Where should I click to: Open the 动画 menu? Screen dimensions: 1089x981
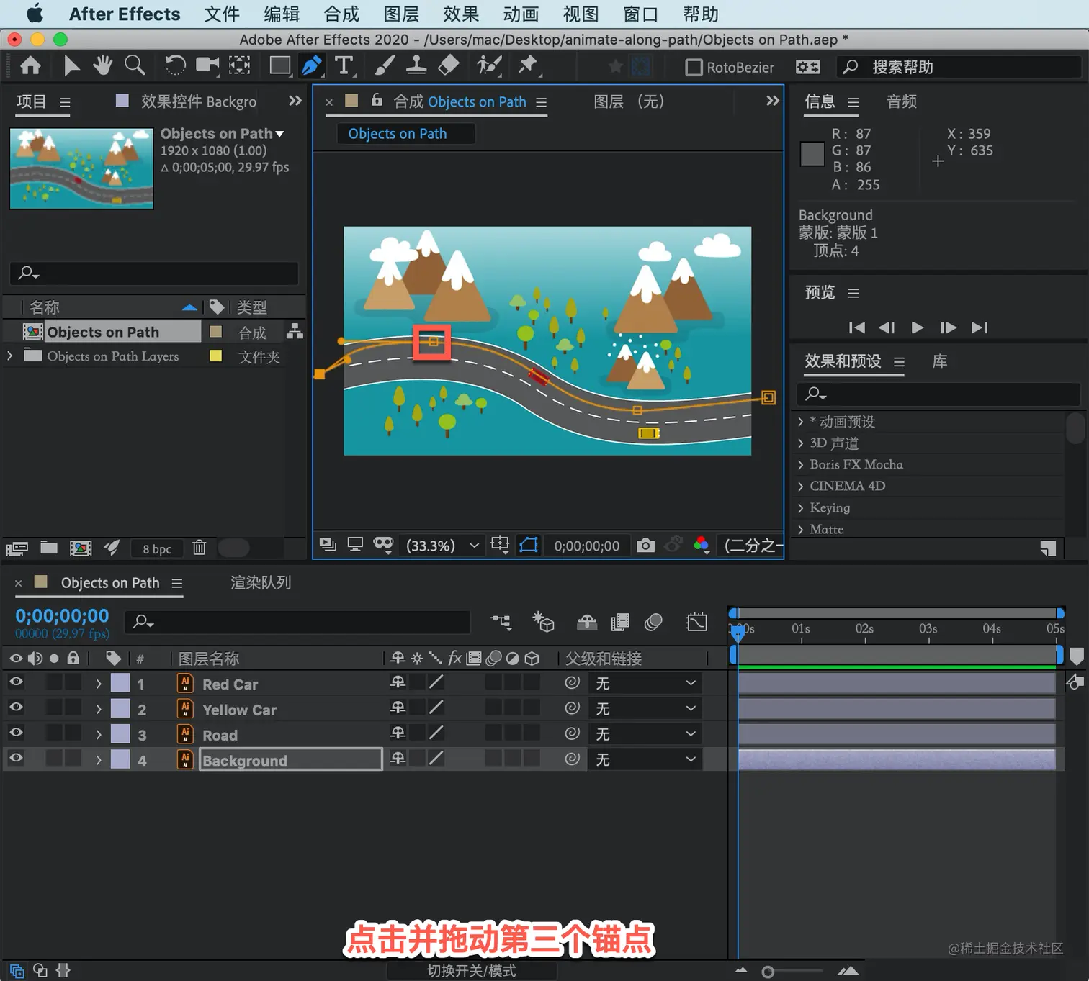click(521, 14)
